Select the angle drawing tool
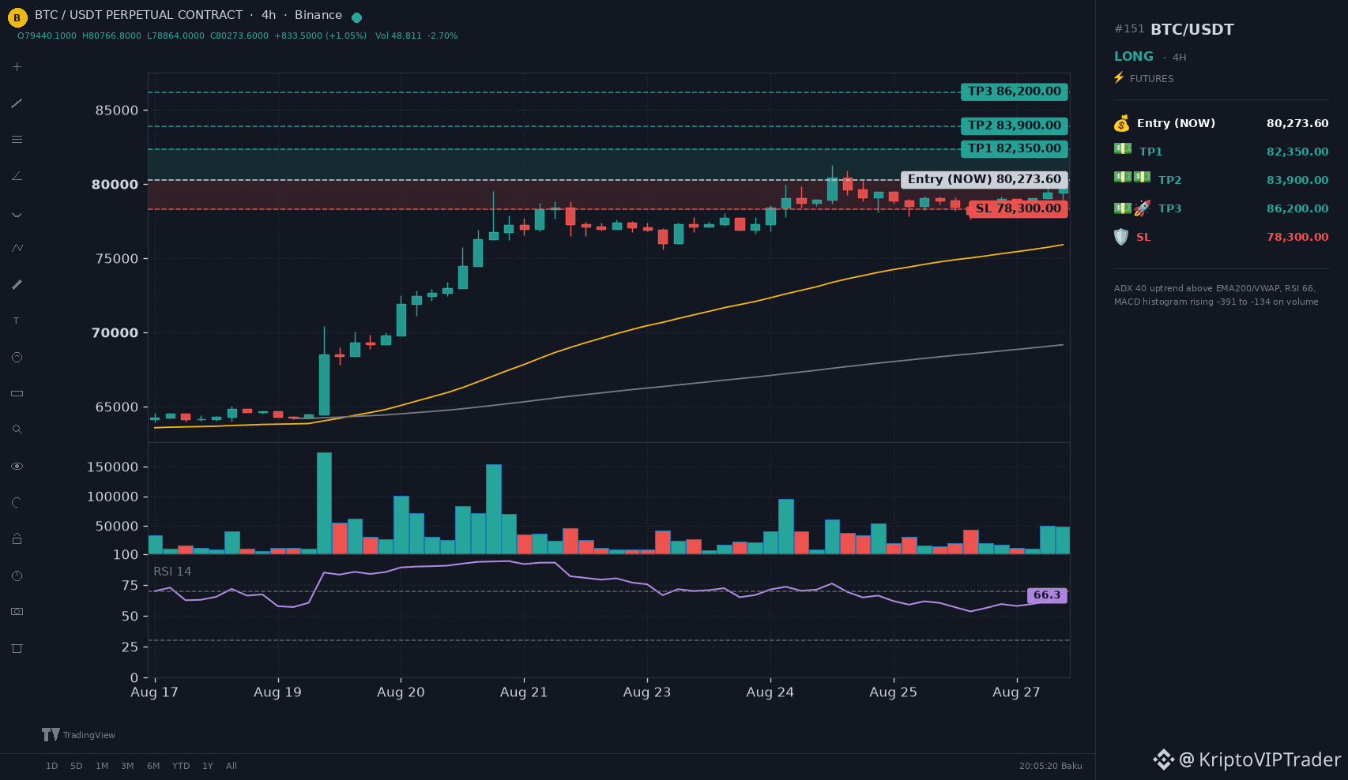1348x780 pixels. (17, 176)
